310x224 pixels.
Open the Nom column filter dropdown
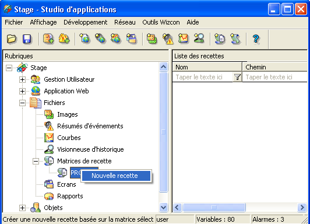point(237,77)
